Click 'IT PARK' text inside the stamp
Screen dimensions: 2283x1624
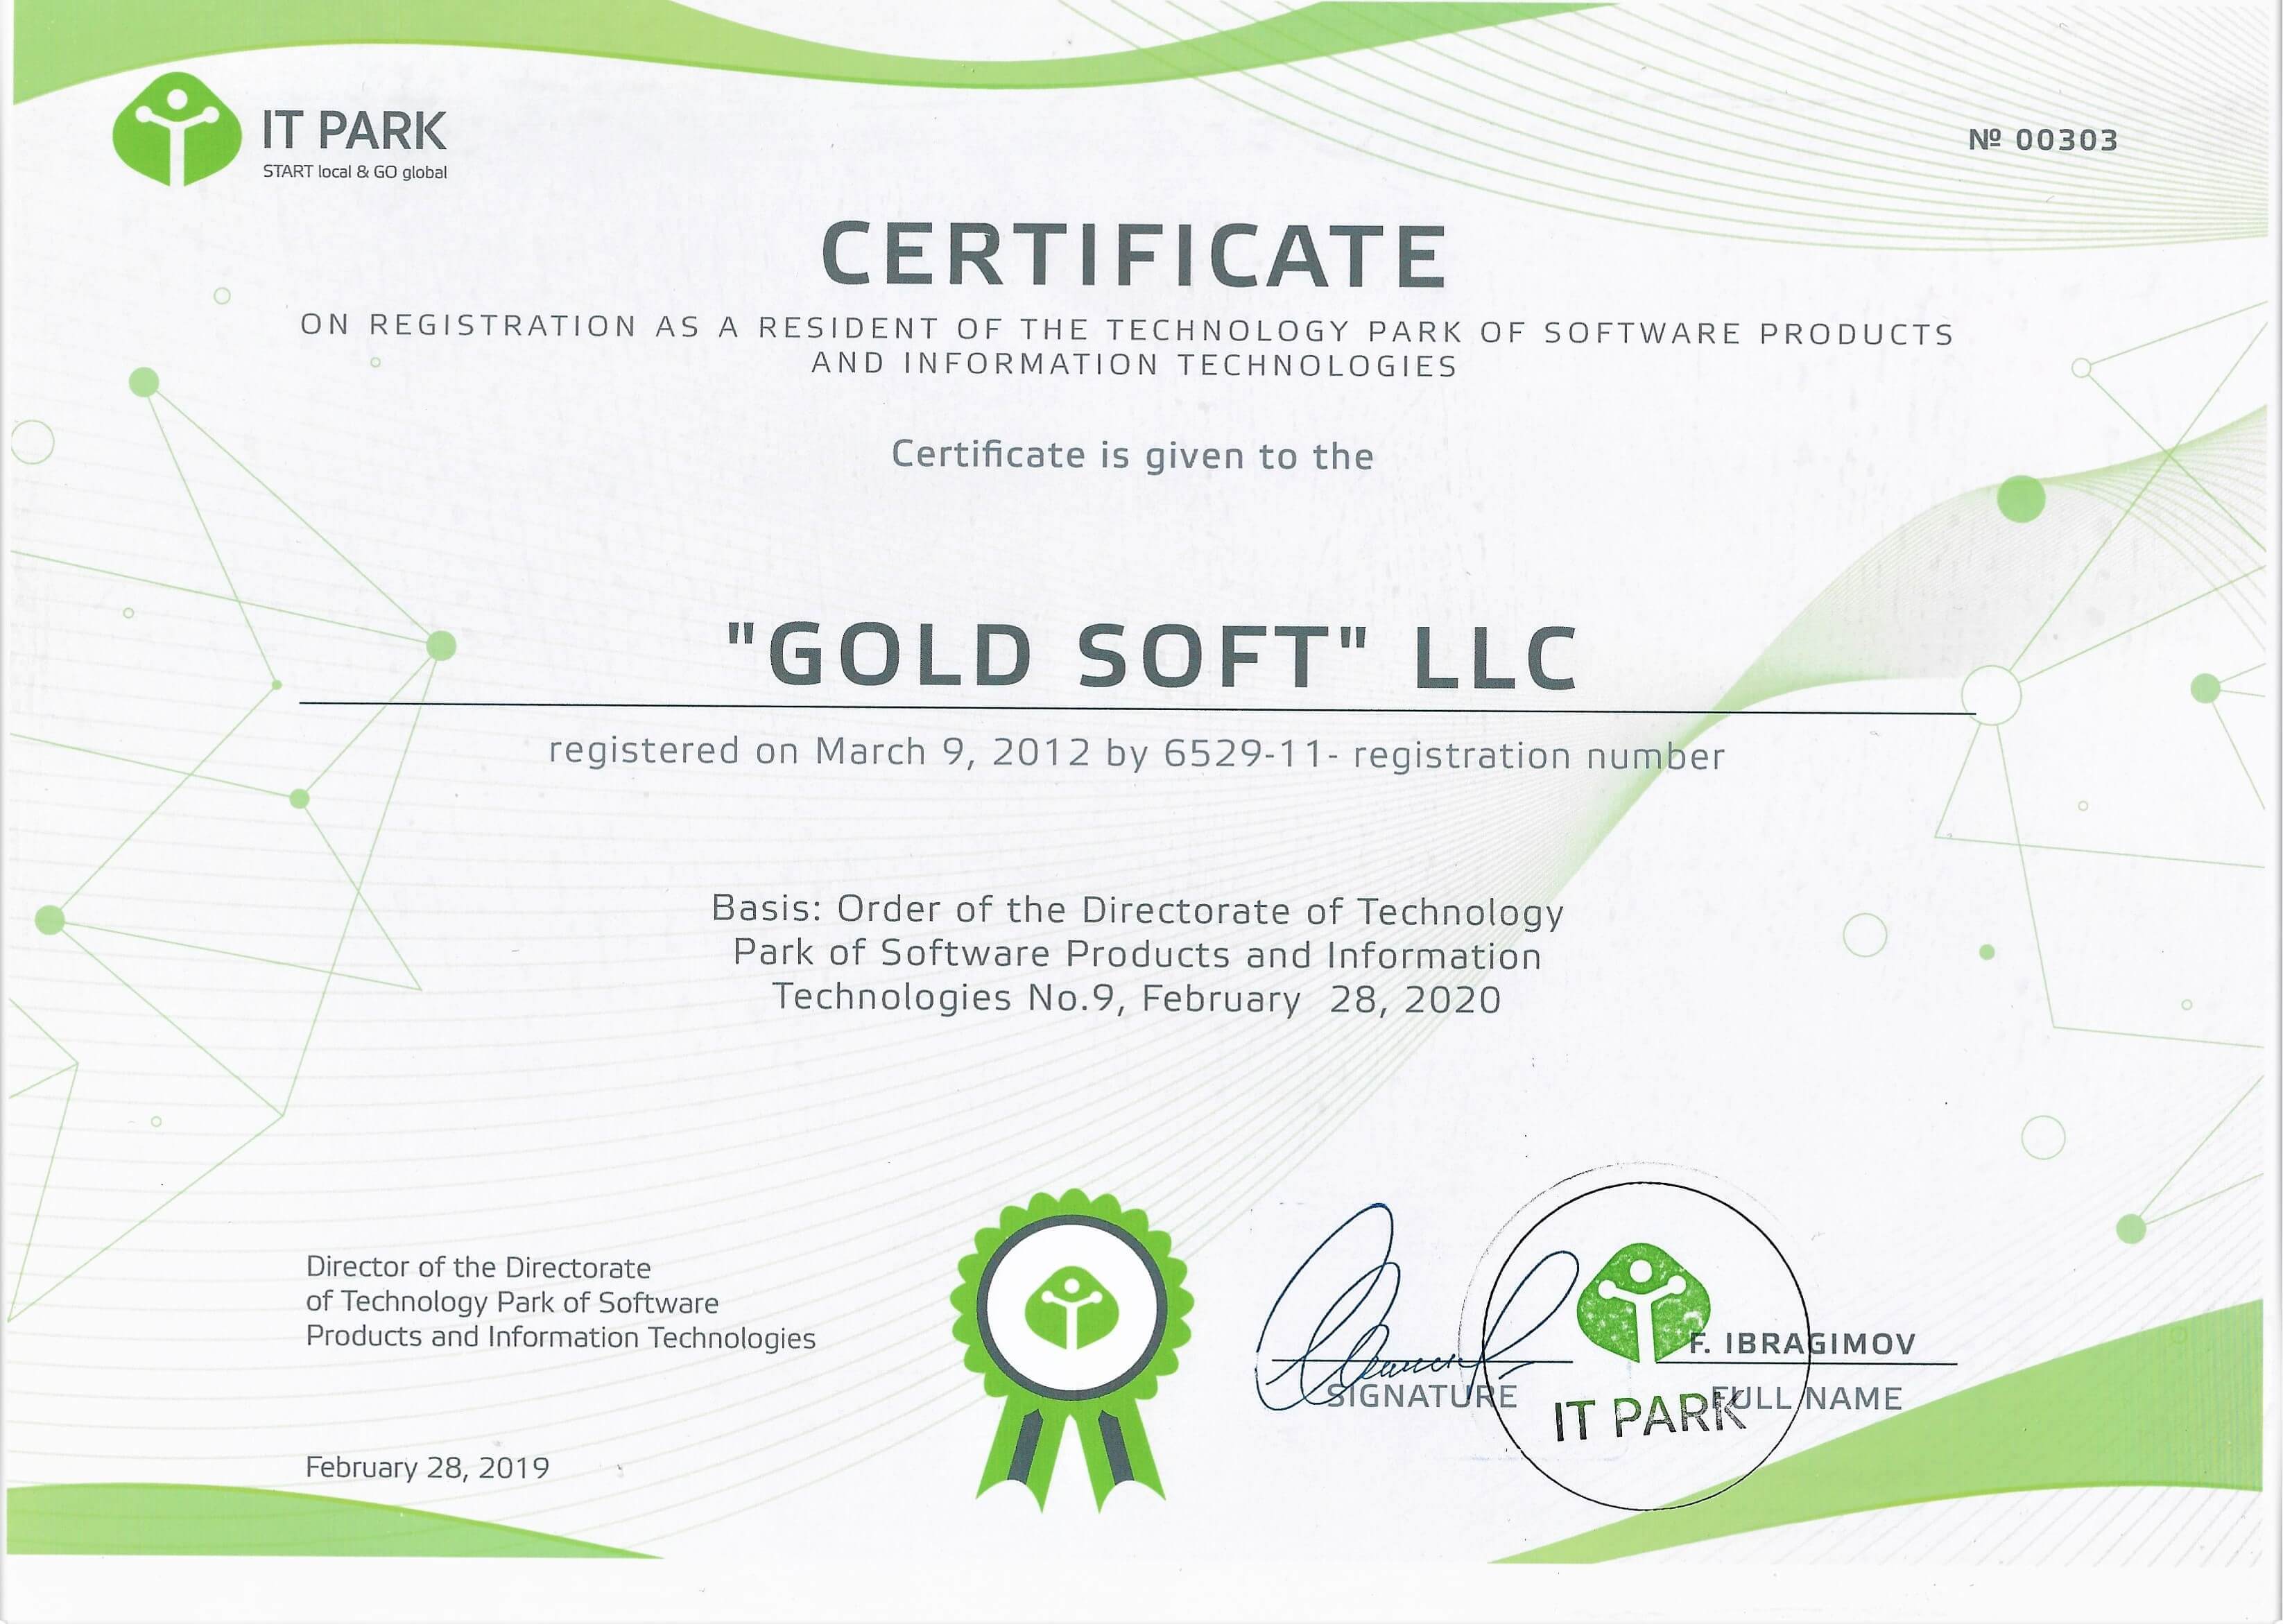(x=1651, y=1417)
